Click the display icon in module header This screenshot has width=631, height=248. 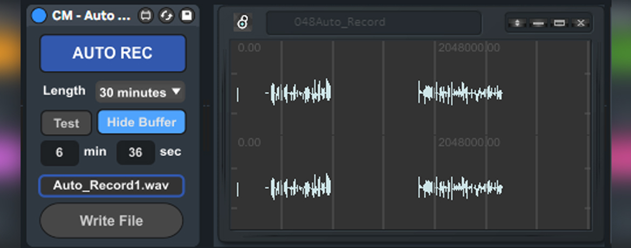pos(145,16)
